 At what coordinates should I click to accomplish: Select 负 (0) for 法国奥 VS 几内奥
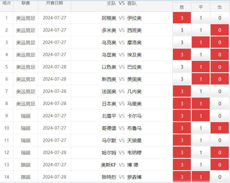[x=220, y=91]
